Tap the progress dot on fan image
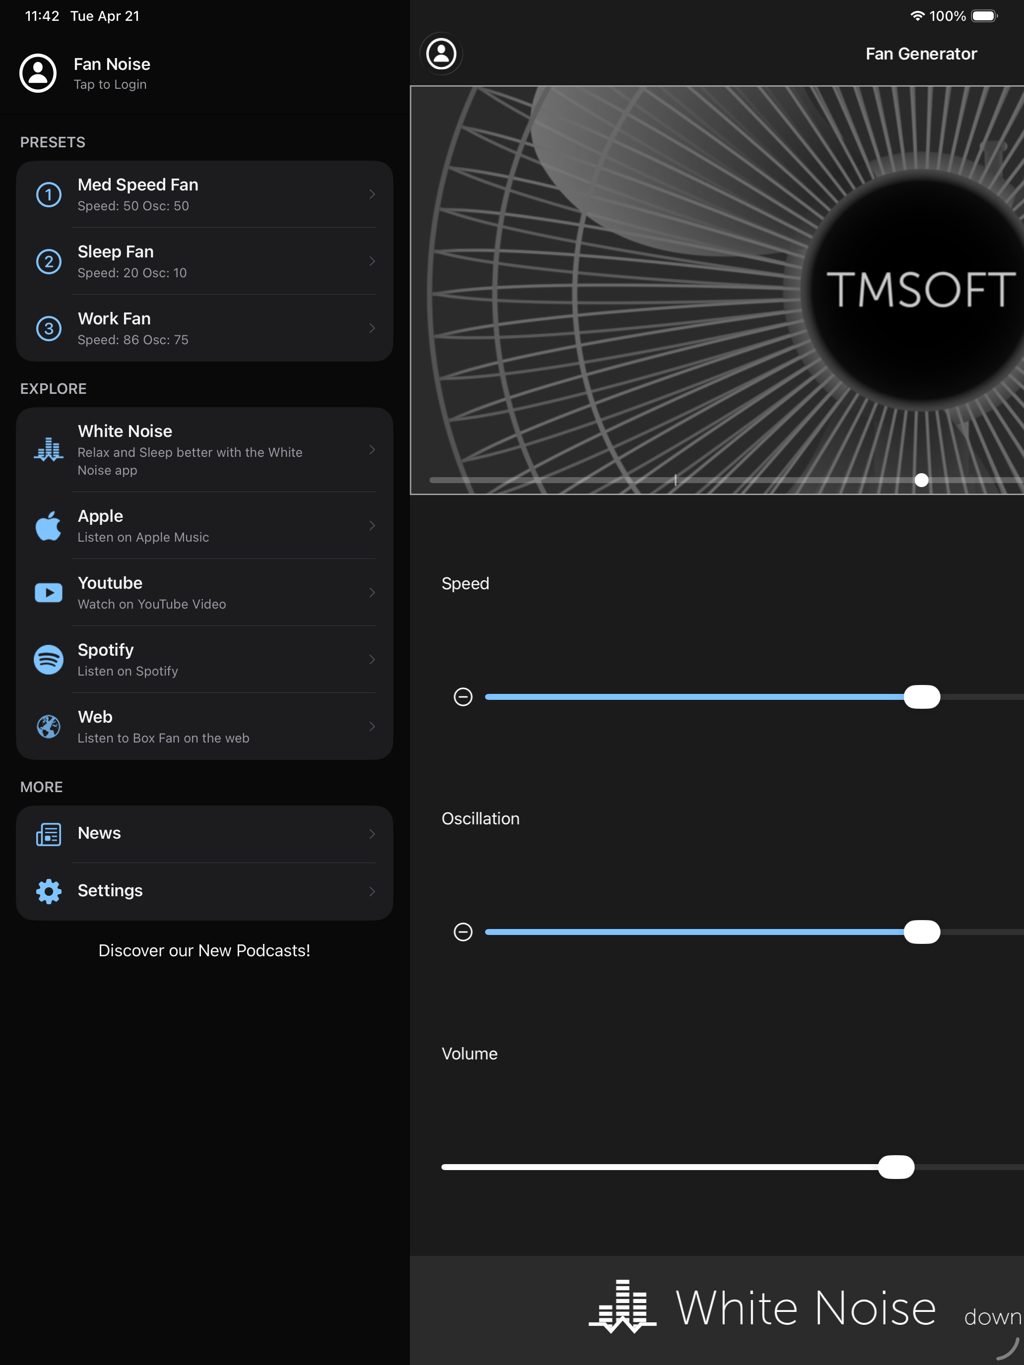 point(921,480)
